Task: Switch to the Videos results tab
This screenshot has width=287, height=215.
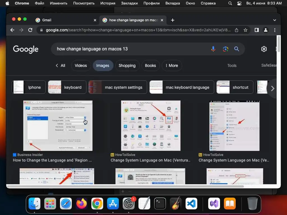Action: 81,66
